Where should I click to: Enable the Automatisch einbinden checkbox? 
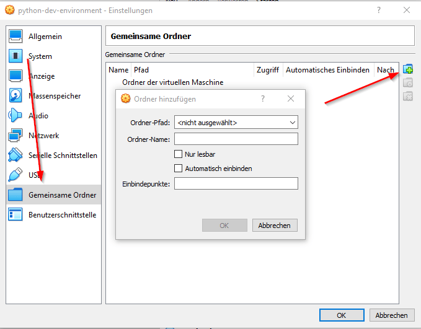pos(178,169)
